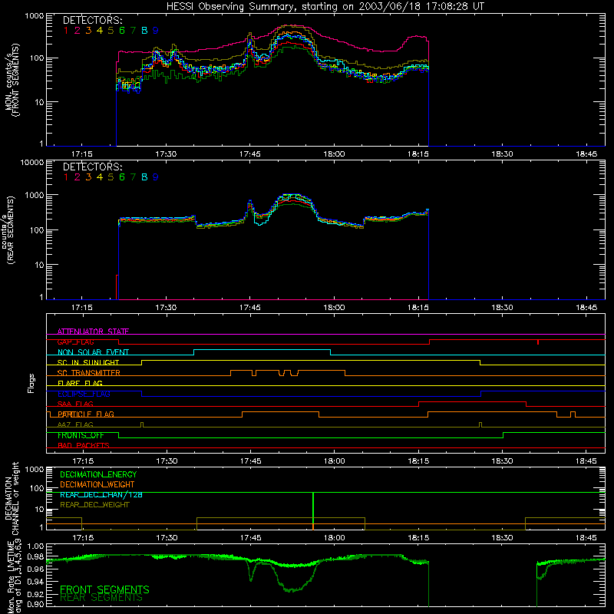Click 18:45 tick under front segments plot
The width and height of the screenshot is (614, 614).
586,154
